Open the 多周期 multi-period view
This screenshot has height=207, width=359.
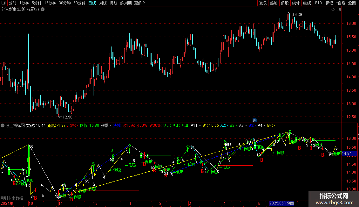[126, 3]
